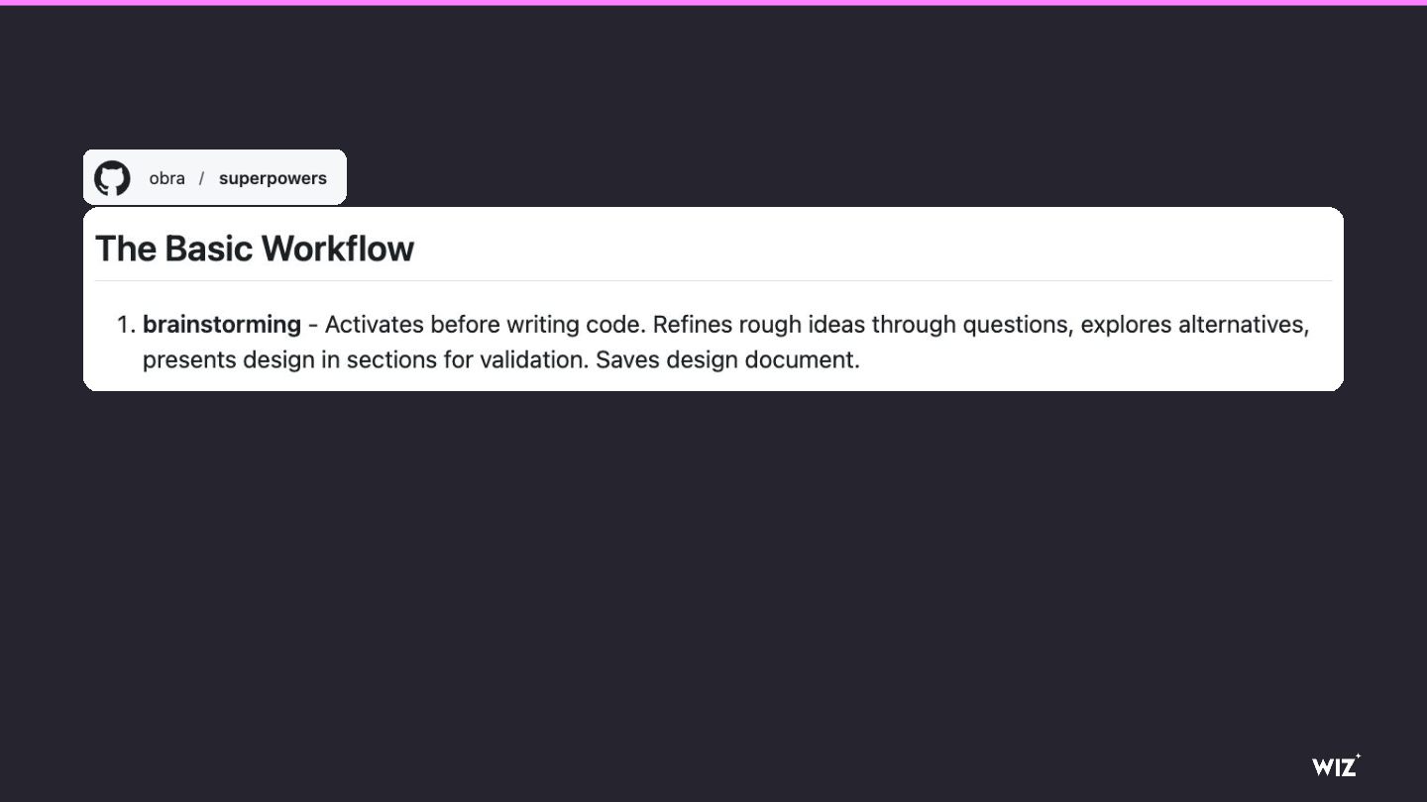Open the obra owner link

(166, 178)
